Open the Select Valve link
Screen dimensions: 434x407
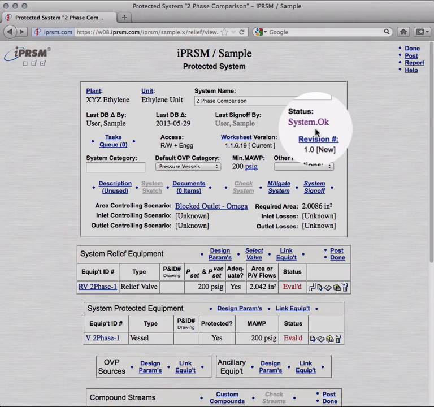pos(254,254)
